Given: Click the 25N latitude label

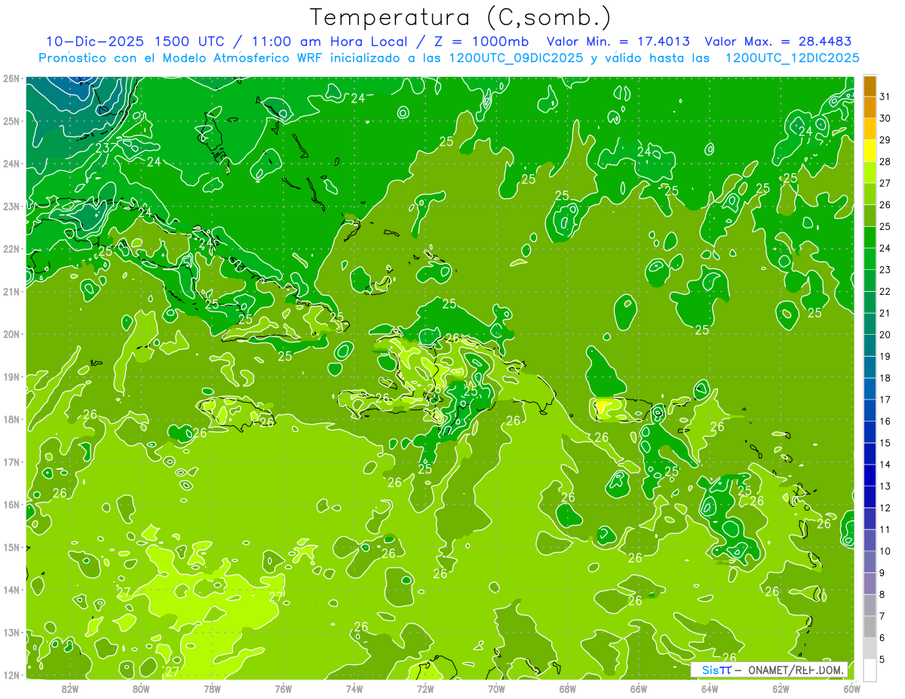Looking at the screenshot, I should click(11, 121).
